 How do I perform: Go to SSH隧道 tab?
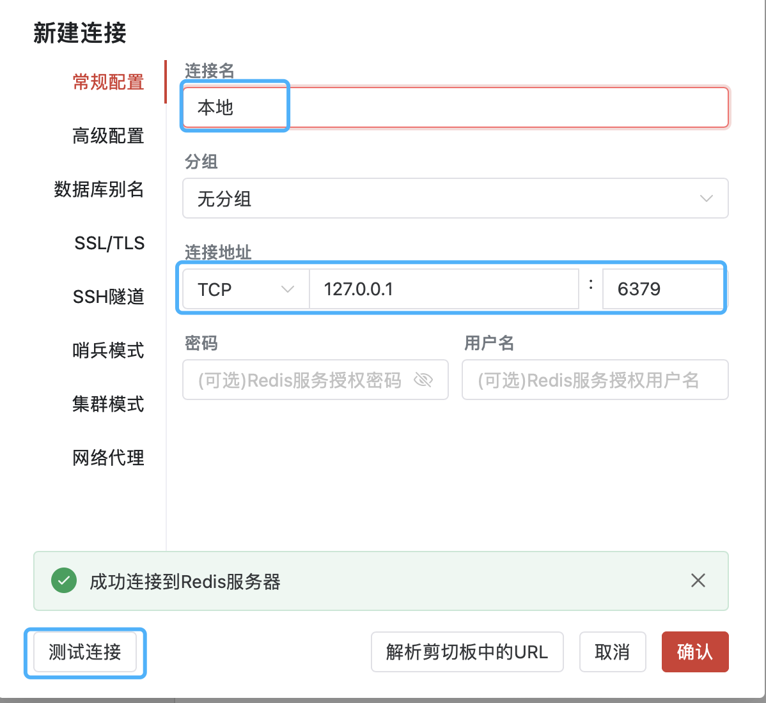pos(109,297)
